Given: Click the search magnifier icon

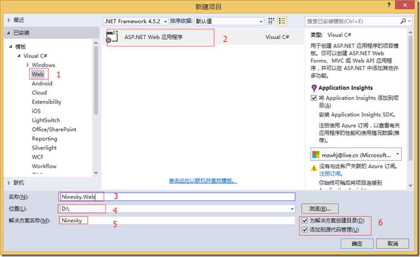Looking at the screenshot, I should pyautogui.click(x=403, y=21).
